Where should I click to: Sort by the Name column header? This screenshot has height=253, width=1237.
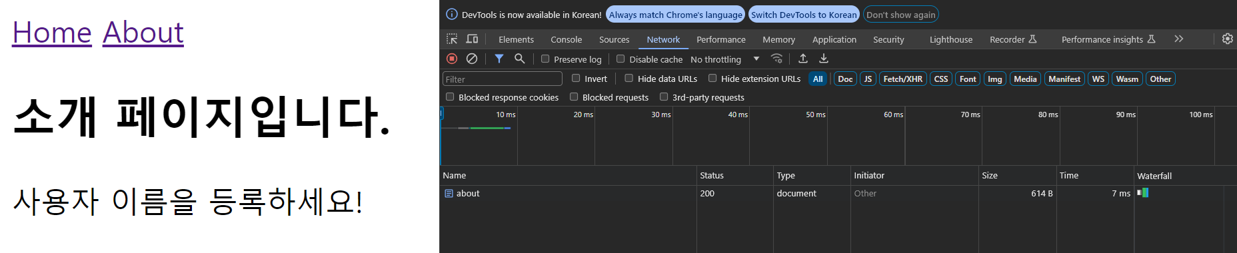[569, 176]
